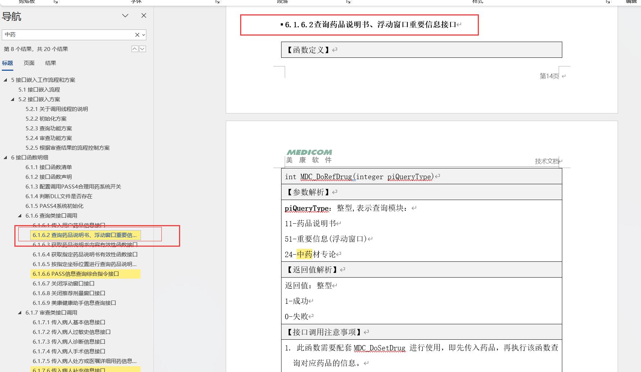Click the MEDICOM 美康软件 header logo

tap(309, 157)
